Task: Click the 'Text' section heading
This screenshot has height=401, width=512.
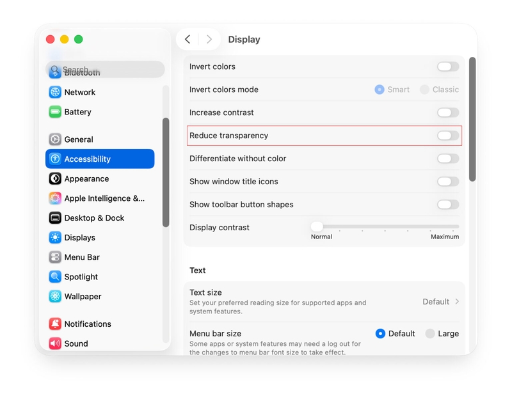Action: 198,271
